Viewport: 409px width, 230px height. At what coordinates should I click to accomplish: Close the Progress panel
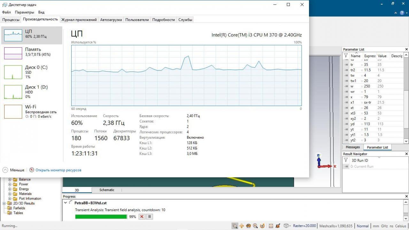406,196
